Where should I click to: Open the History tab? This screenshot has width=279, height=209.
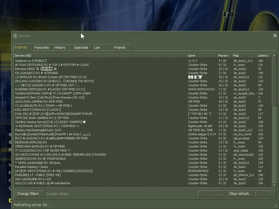63,47
